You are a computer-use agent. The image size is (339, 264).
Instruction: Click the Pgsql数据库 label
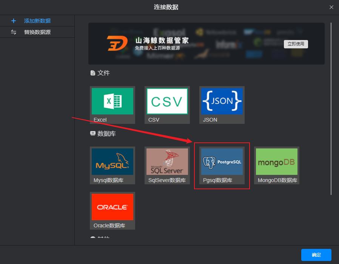pos(217,180)
